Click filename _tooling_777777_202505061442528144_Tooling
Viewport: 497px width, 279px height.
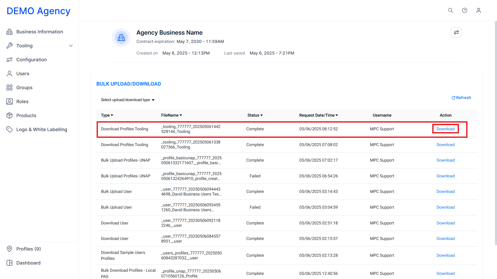point(191,129)
